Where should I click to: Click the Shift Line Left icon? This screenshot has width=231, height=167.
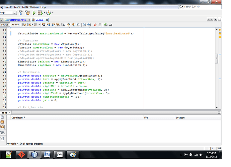click(84, 25)
